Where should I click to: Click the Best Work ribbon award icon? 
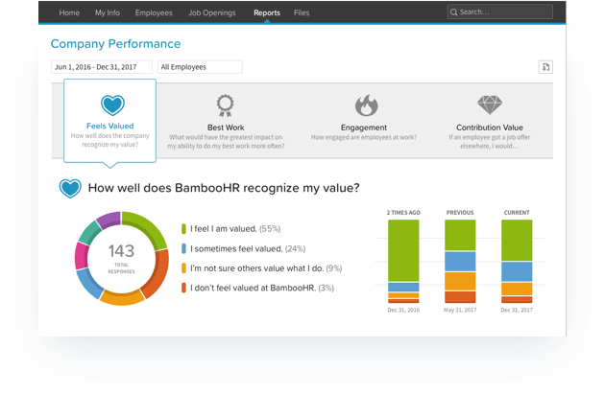226,105
